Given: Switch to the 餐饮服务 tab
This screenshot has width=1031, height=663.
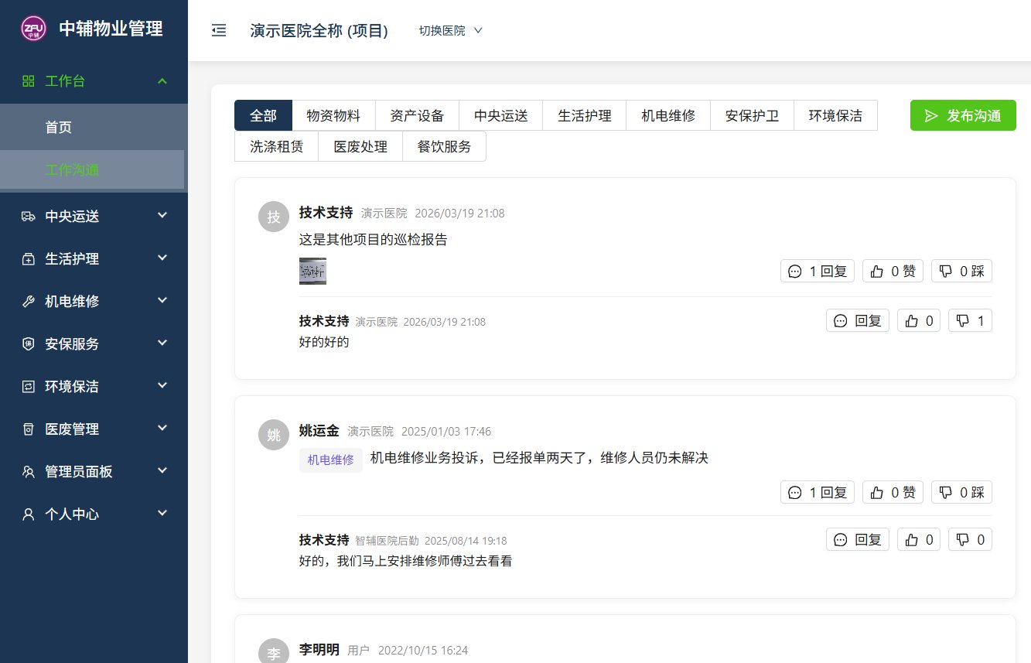Looking at the screenshot, I should tap(444, 146).
